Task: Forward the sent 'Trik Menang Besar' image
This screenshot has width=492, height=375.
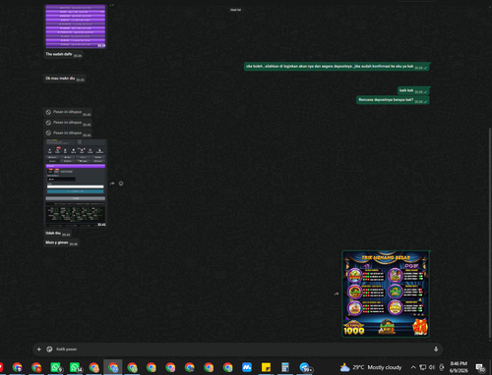Action: [x=337, y=294]
